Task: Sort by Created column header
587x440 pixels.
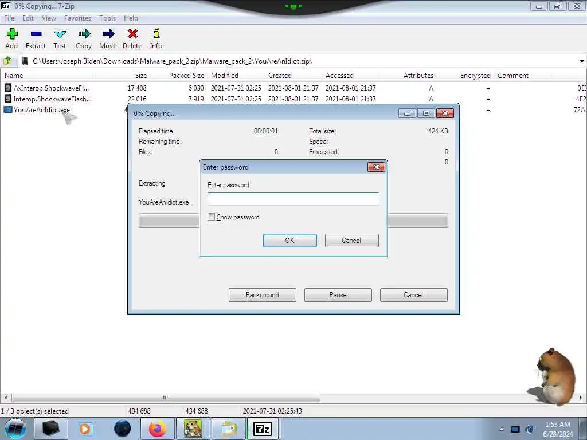Action: point(280,76)
